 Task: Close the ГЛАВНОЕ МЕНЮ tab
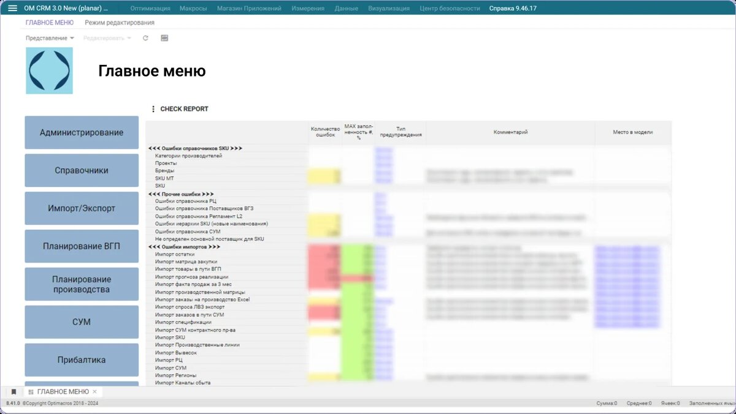click(95, 391)
